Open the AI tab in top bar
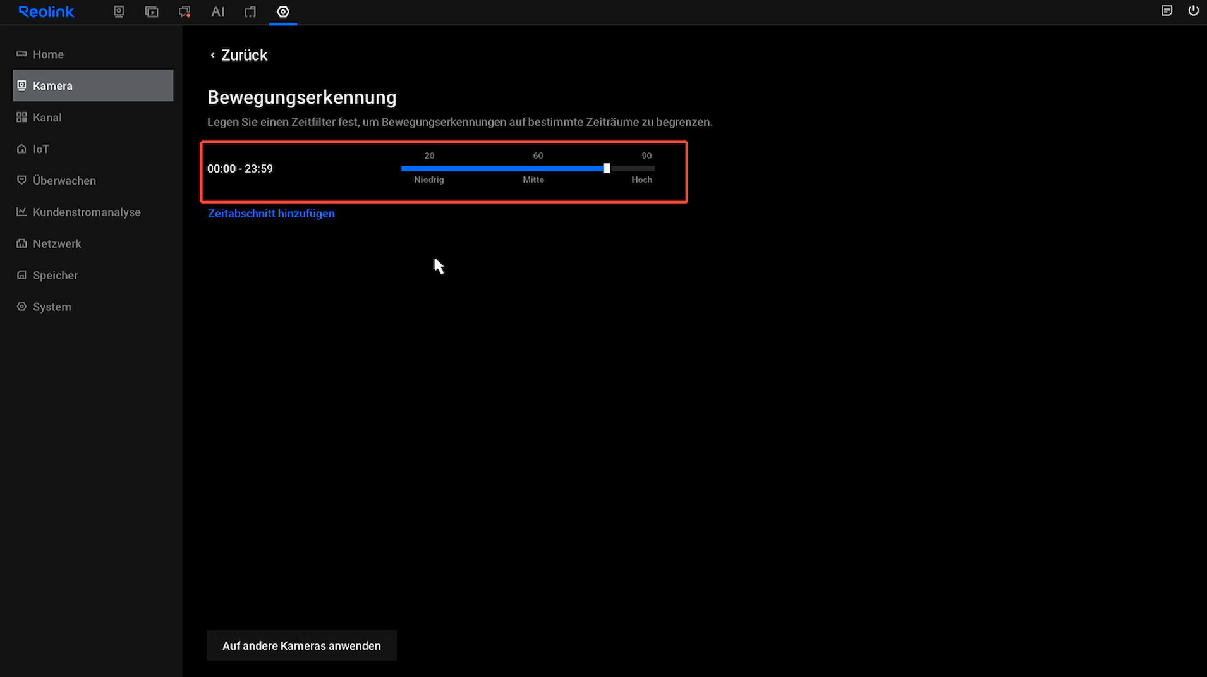The image size is (1207, 677). coord(217,11)
